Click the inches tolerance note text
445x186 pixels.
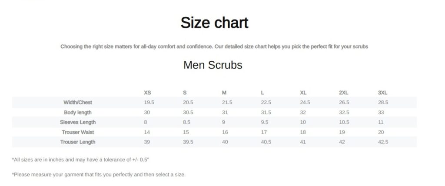[x=81, y=159]
